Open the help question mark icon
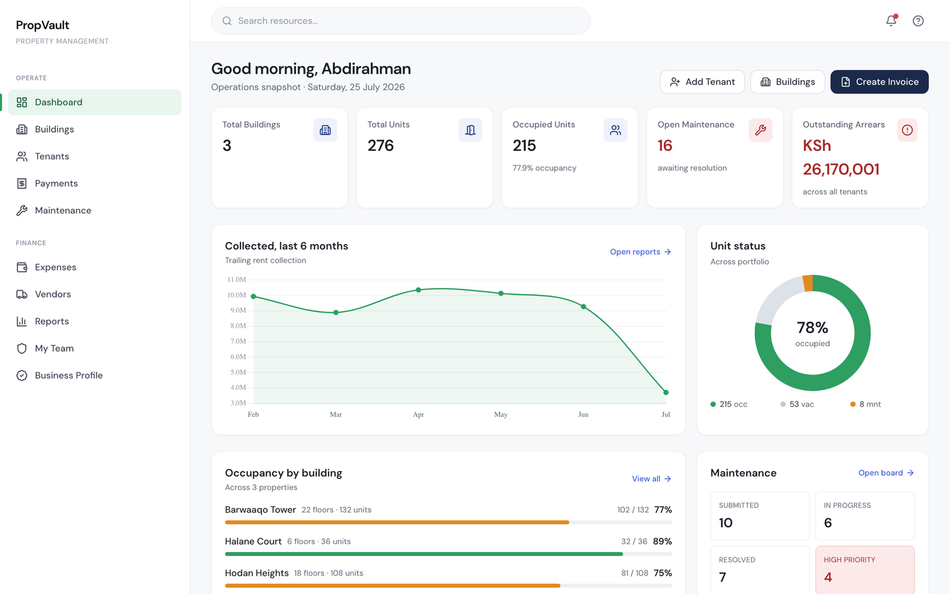The image size is (950, 594). (918, 21)
